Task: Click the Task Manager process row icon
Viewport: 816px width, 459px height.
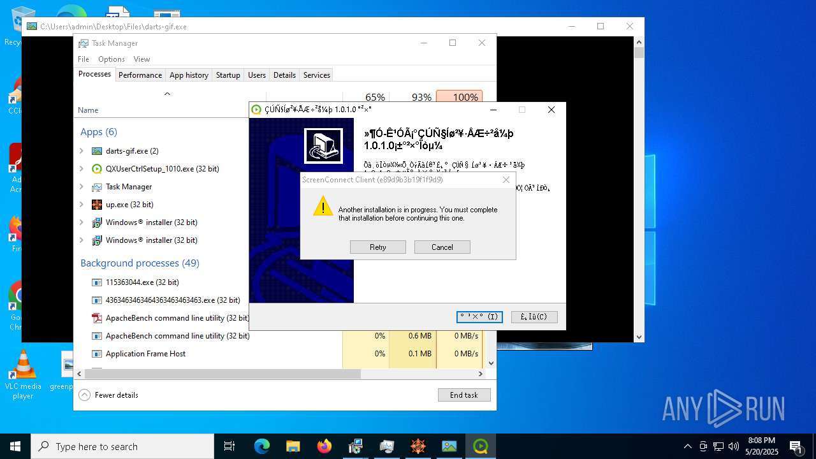Action: pos(97,187)
